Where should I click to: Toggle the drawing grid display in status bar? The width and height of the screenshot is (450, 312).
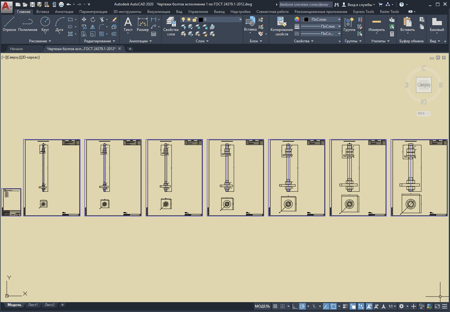(x=275, y=306)
